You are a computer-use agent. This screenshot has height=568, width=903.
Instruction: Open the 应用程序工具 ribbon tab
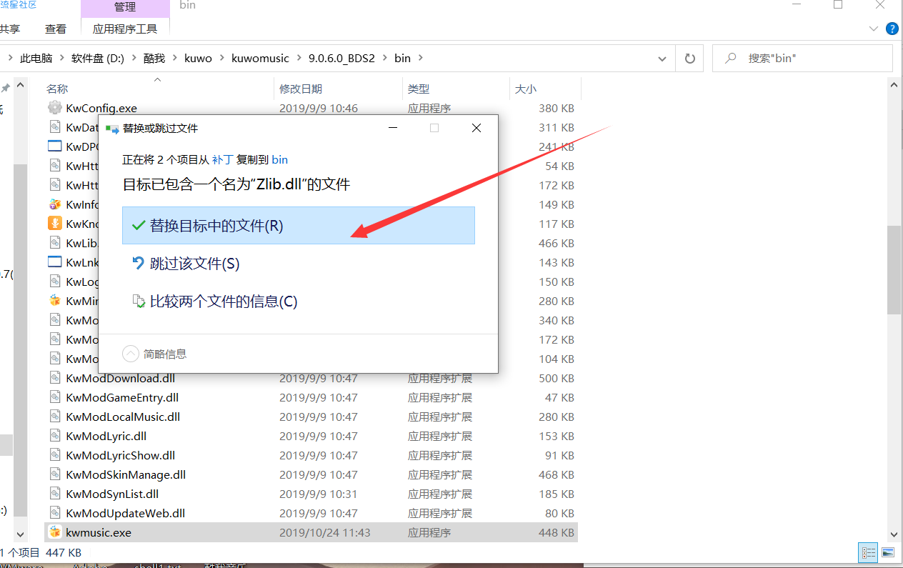coord(125,29)
